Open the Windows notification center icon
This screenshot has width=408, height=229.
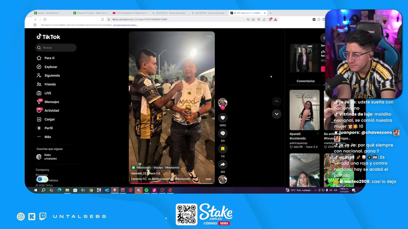pyautogui.click(x=353, y=190)
